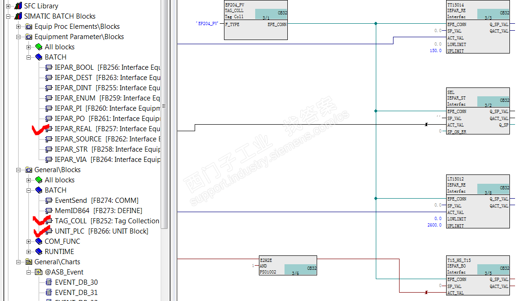The width and height of the screenshot is (529, 301).
Task: Select EventSend [FB274: COMM] entry
Action: coord(96,201)
